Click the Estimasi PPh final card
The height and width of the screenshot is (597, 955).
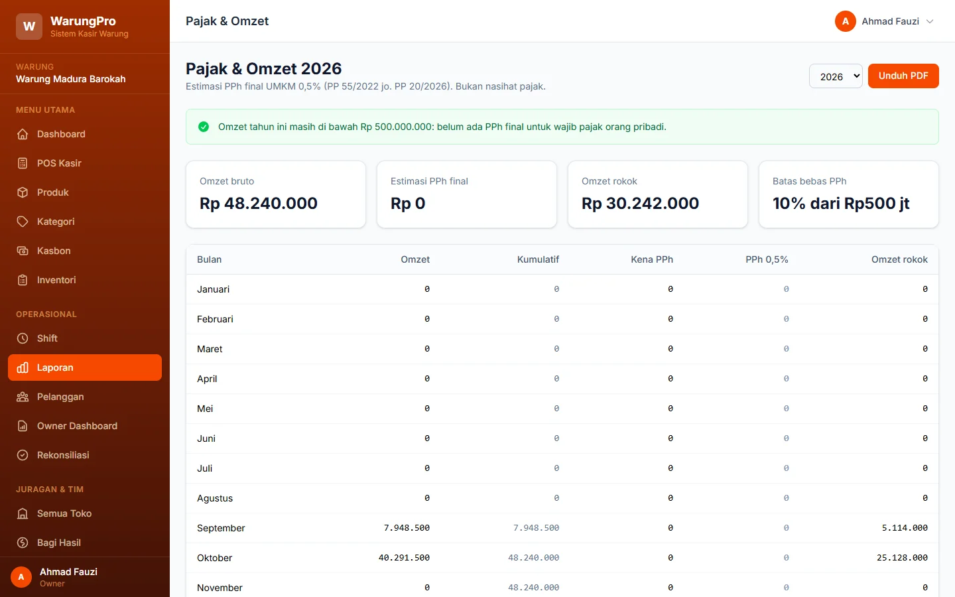coord(467,194)
